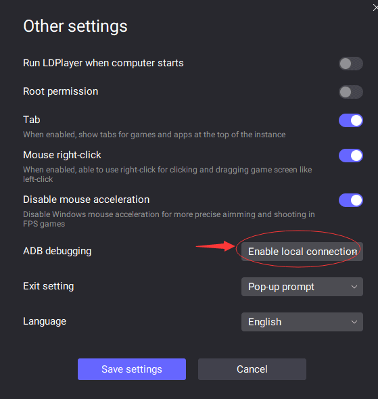The height and width of the screenshot is (399, 378).
Task: Switch off Disable mouse acceleration toggle
Action: point(350,200)
